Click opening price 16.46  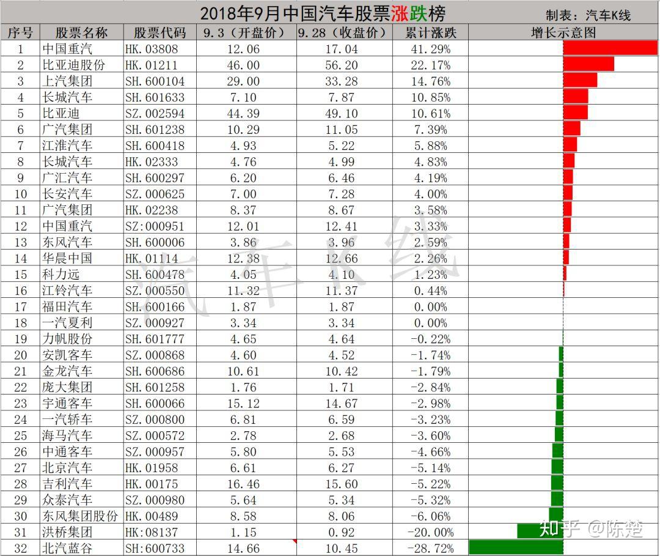pyautogui.click(x=243, y=484)
